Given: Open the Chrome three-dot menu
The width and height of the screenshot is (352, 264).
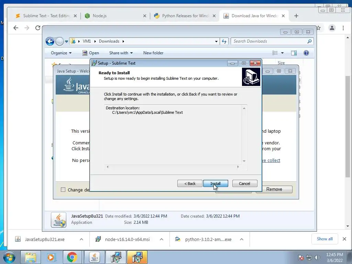Looking at the screenshot, I should [343, 28].
